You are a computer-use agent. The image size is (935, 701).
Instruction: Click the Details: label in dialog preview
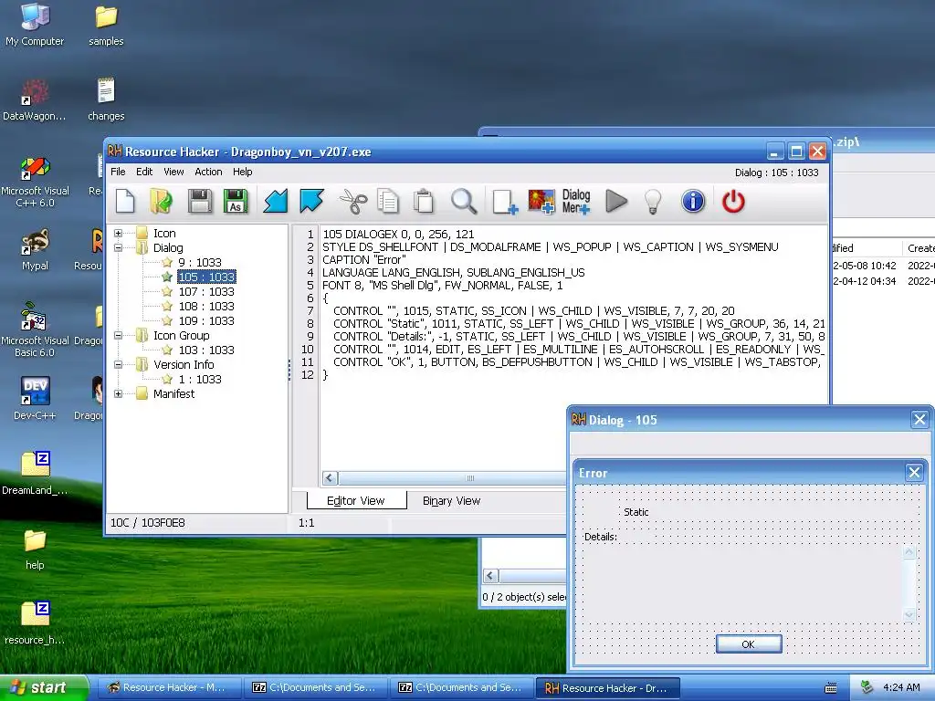[601, 537]
